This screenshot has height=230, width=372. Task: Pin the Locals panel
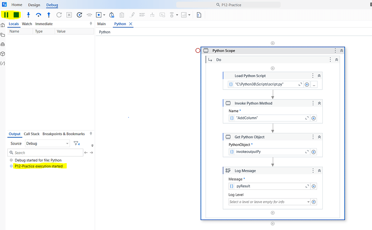tap(91, 24)
